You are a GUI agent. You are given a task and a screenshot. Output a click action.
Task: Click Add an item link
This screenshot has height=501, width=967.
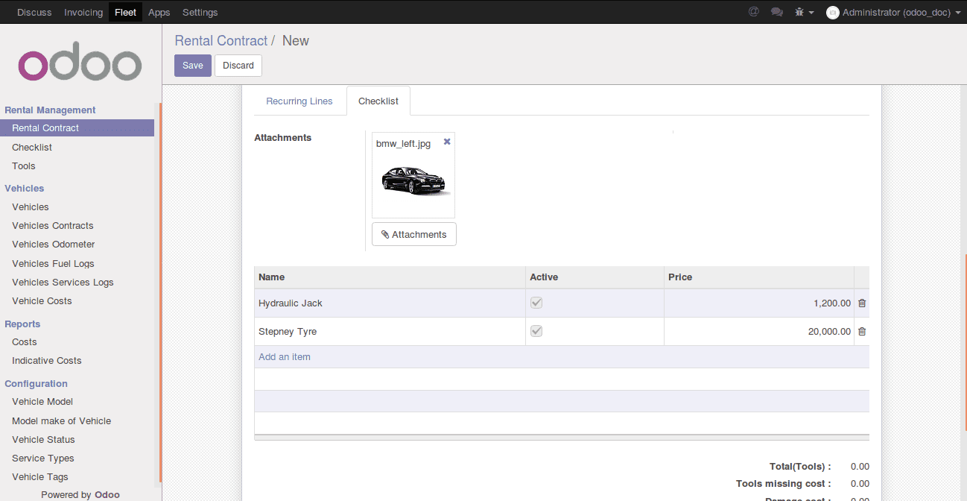pyautogui.click(x=285, y=357)
